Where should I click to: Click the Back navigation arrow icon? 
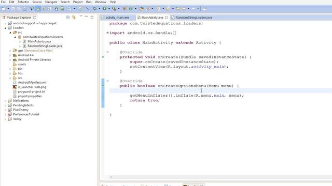click(x=184, y=9)
